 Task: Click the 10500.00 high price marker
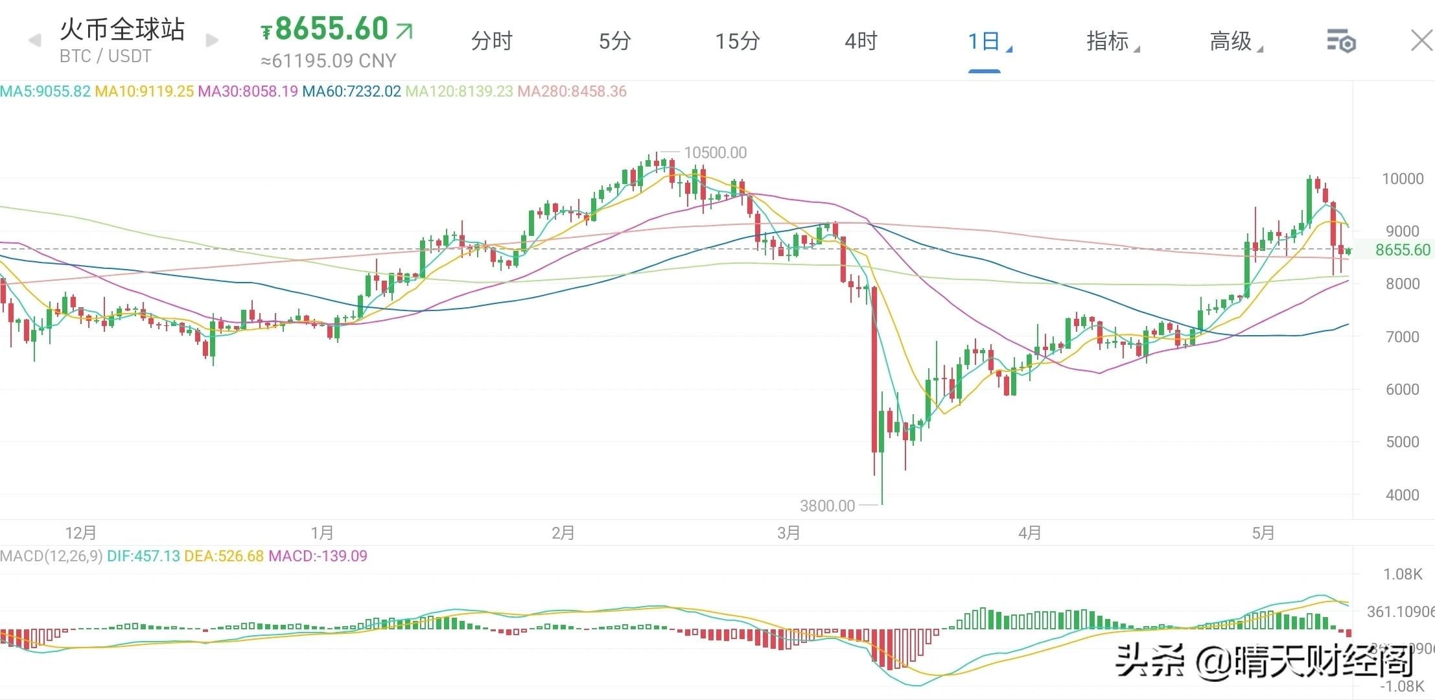coord(715,153)
